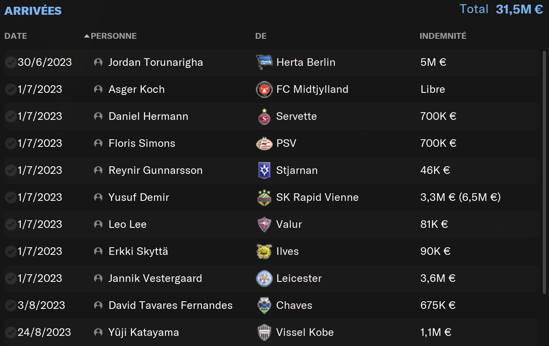Toggle checkmark on Yûji Katayama row
This screenshot has width=549, height=346.
tap(11, 332)
